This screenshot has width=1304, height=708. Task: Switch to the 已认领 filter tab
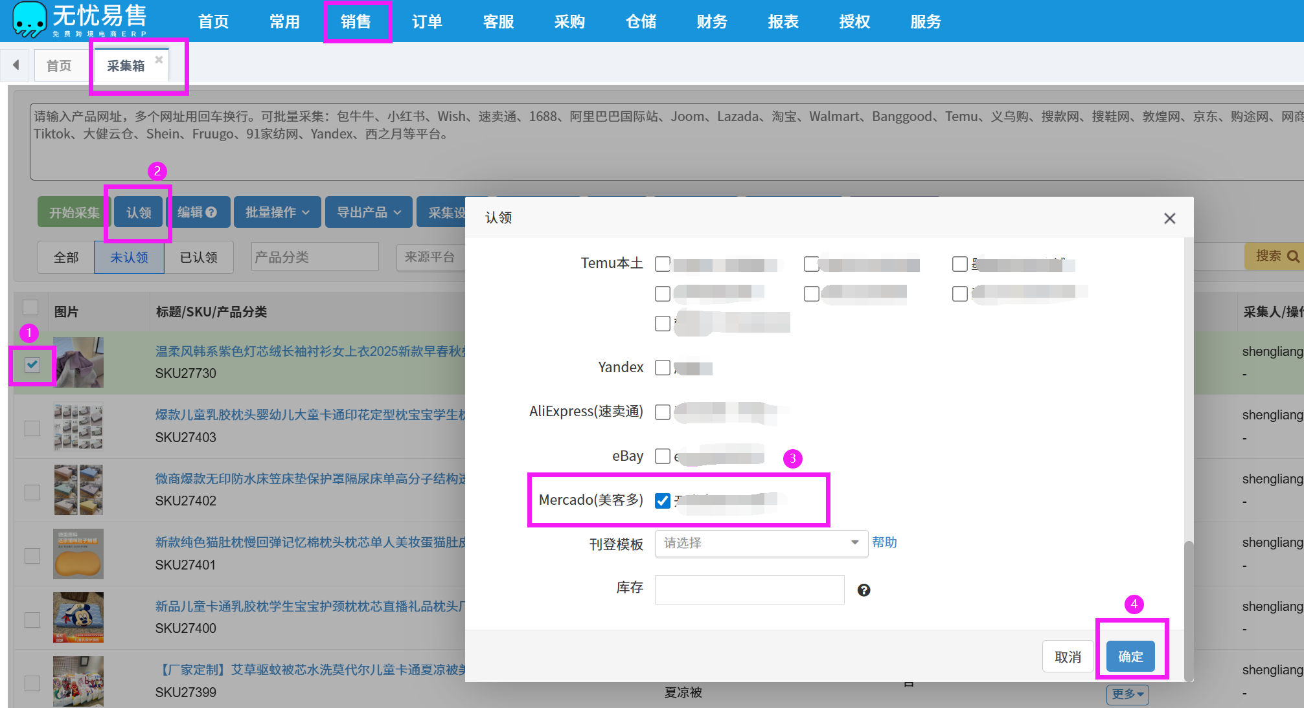[x=198, y=258]
